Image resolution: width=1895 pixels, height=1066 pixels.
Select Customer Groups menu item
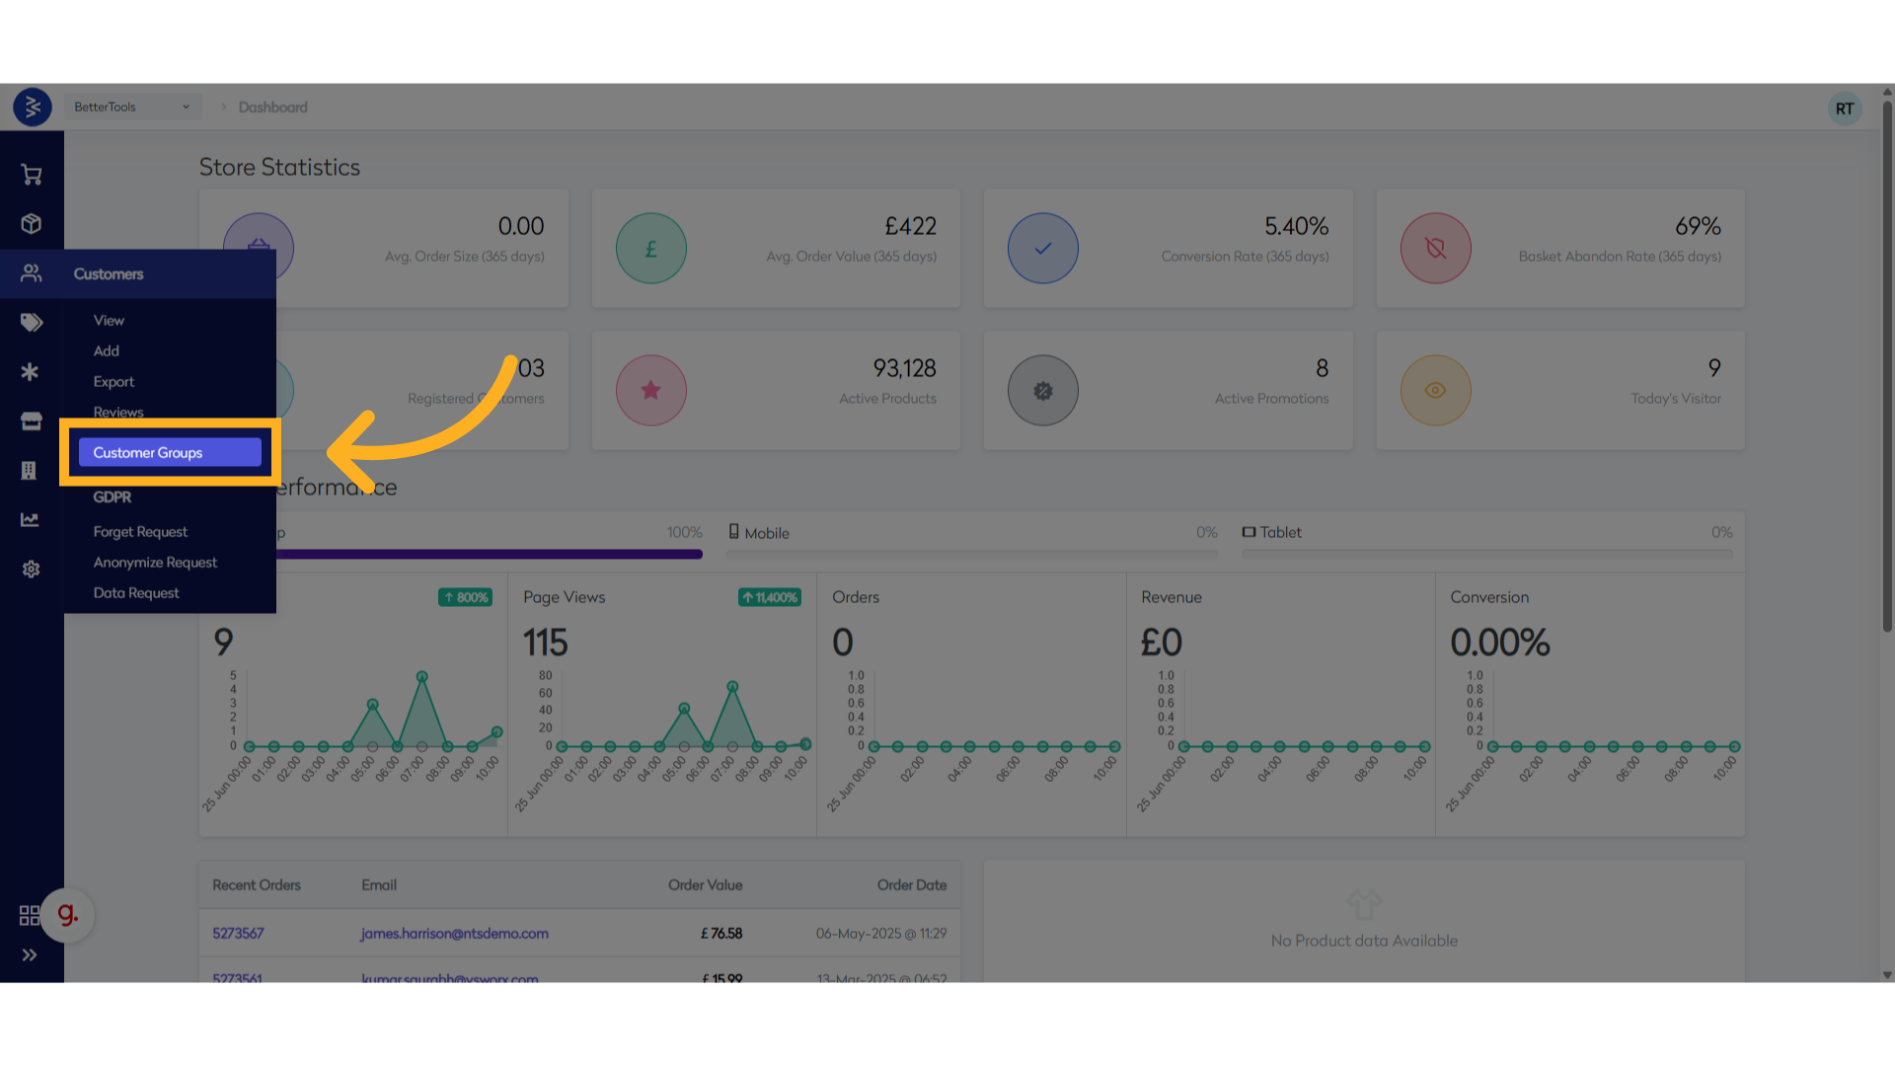[170, 452]
